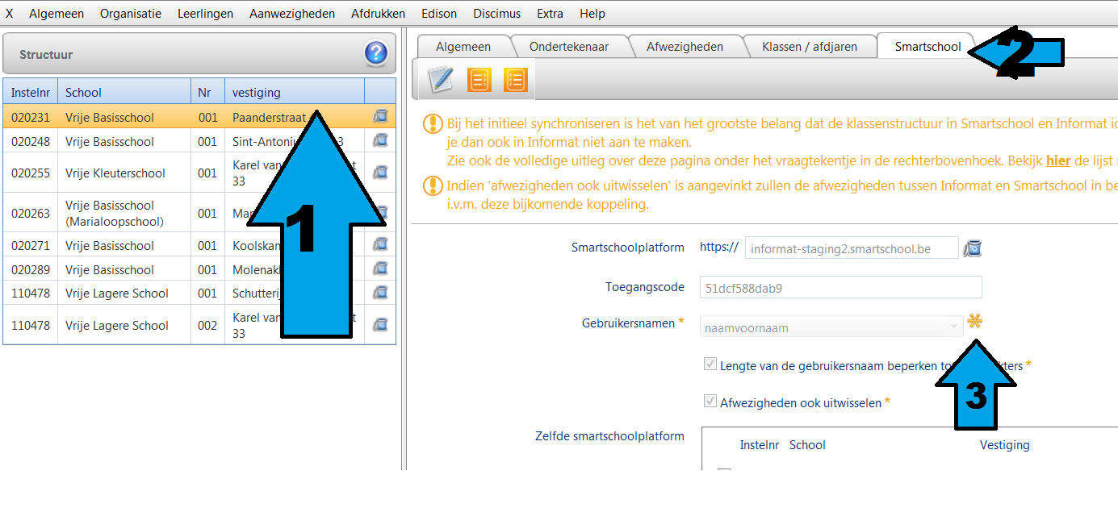Image resolution: width=1118 pixels, height=508 pixels.
Task: Toggle 'Afwezigheden ook uitwisselen' checkbox
Action: (x=710, y=402)
